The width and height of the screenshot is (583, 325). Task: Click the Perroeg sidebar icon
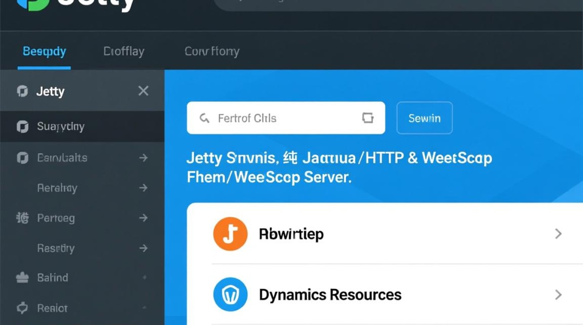pos(22,218)
